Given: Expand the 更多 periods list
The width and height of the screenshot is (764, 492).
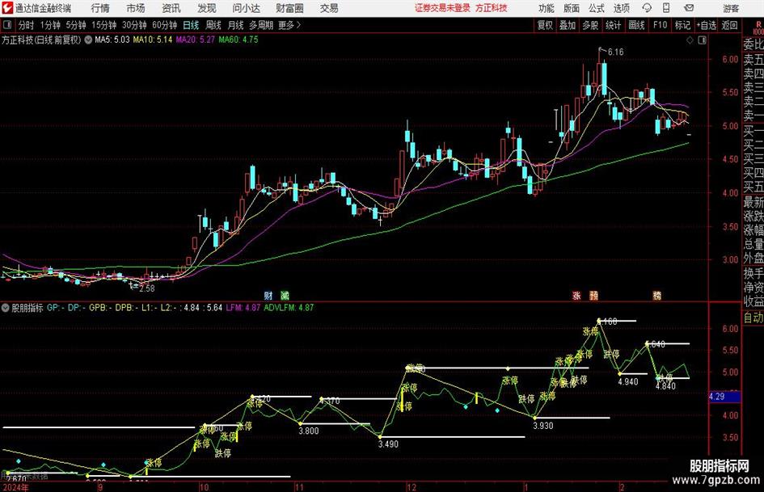Looking at the screenshot, I should (x=289, y=25).
